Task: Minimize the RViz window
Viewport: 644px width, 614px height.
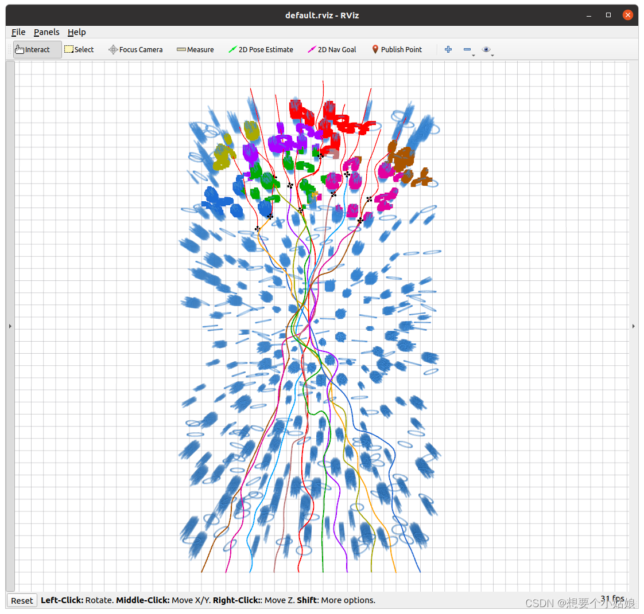Action: [589, 15]
